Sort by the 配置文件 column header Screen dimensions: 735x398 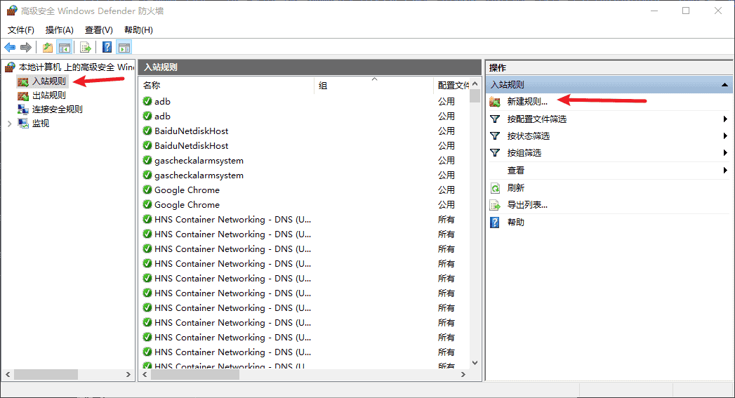point(452,86)
